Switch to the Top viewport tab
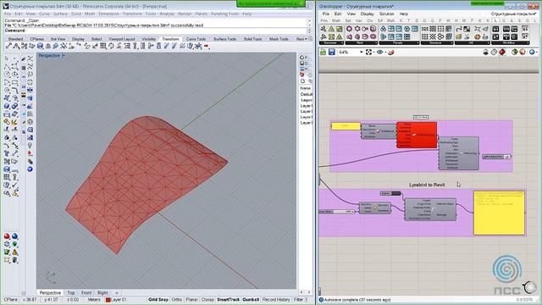This screenshot has width=542, height=305. point(71,292)
